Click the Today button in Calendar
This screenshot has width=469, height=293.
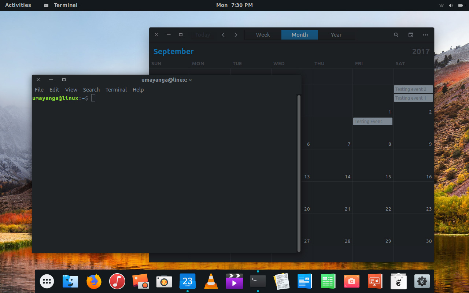point(203,35)
